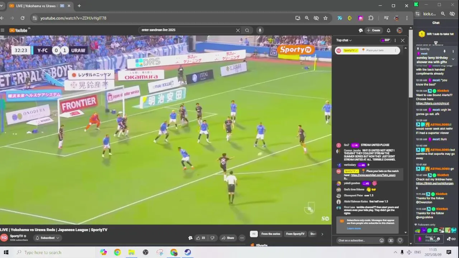Go to the YouTube home logo

(18, 30)
